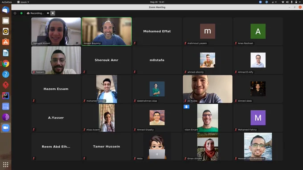Screen dimensions: 303x170
Task: Click the Zoom tray indicator in top bar
Action: (x=260, y=2)
